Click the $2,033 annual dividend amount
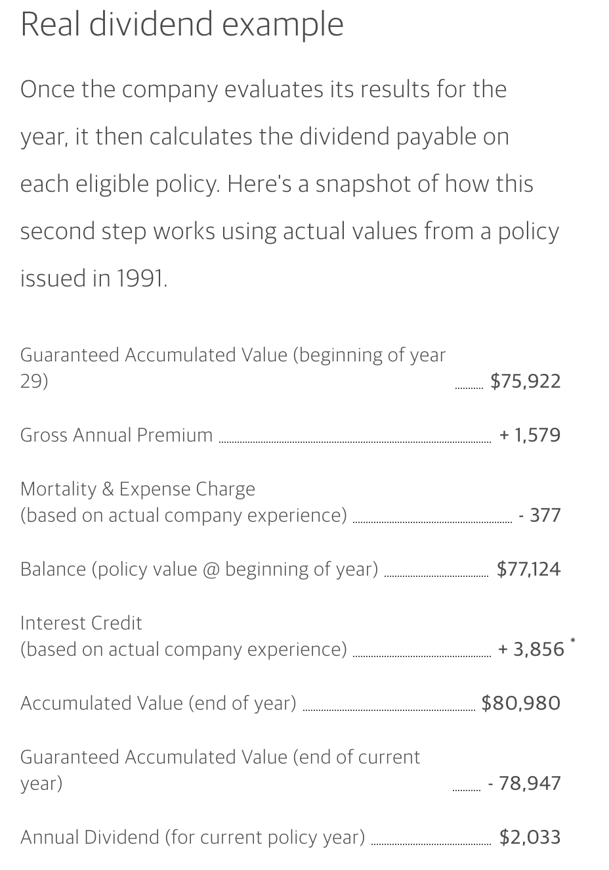Screen dimensions: 609x870 pyautogui.click(x=530, y=837)
